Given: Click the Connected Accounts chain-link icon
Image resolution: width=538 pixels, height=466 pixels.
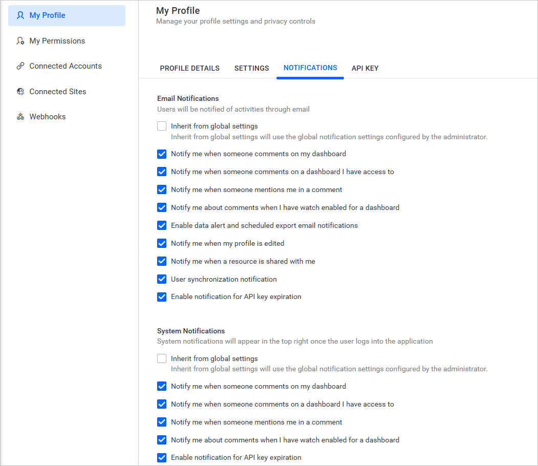Looking at the screenshot, I should click(20, 66).
